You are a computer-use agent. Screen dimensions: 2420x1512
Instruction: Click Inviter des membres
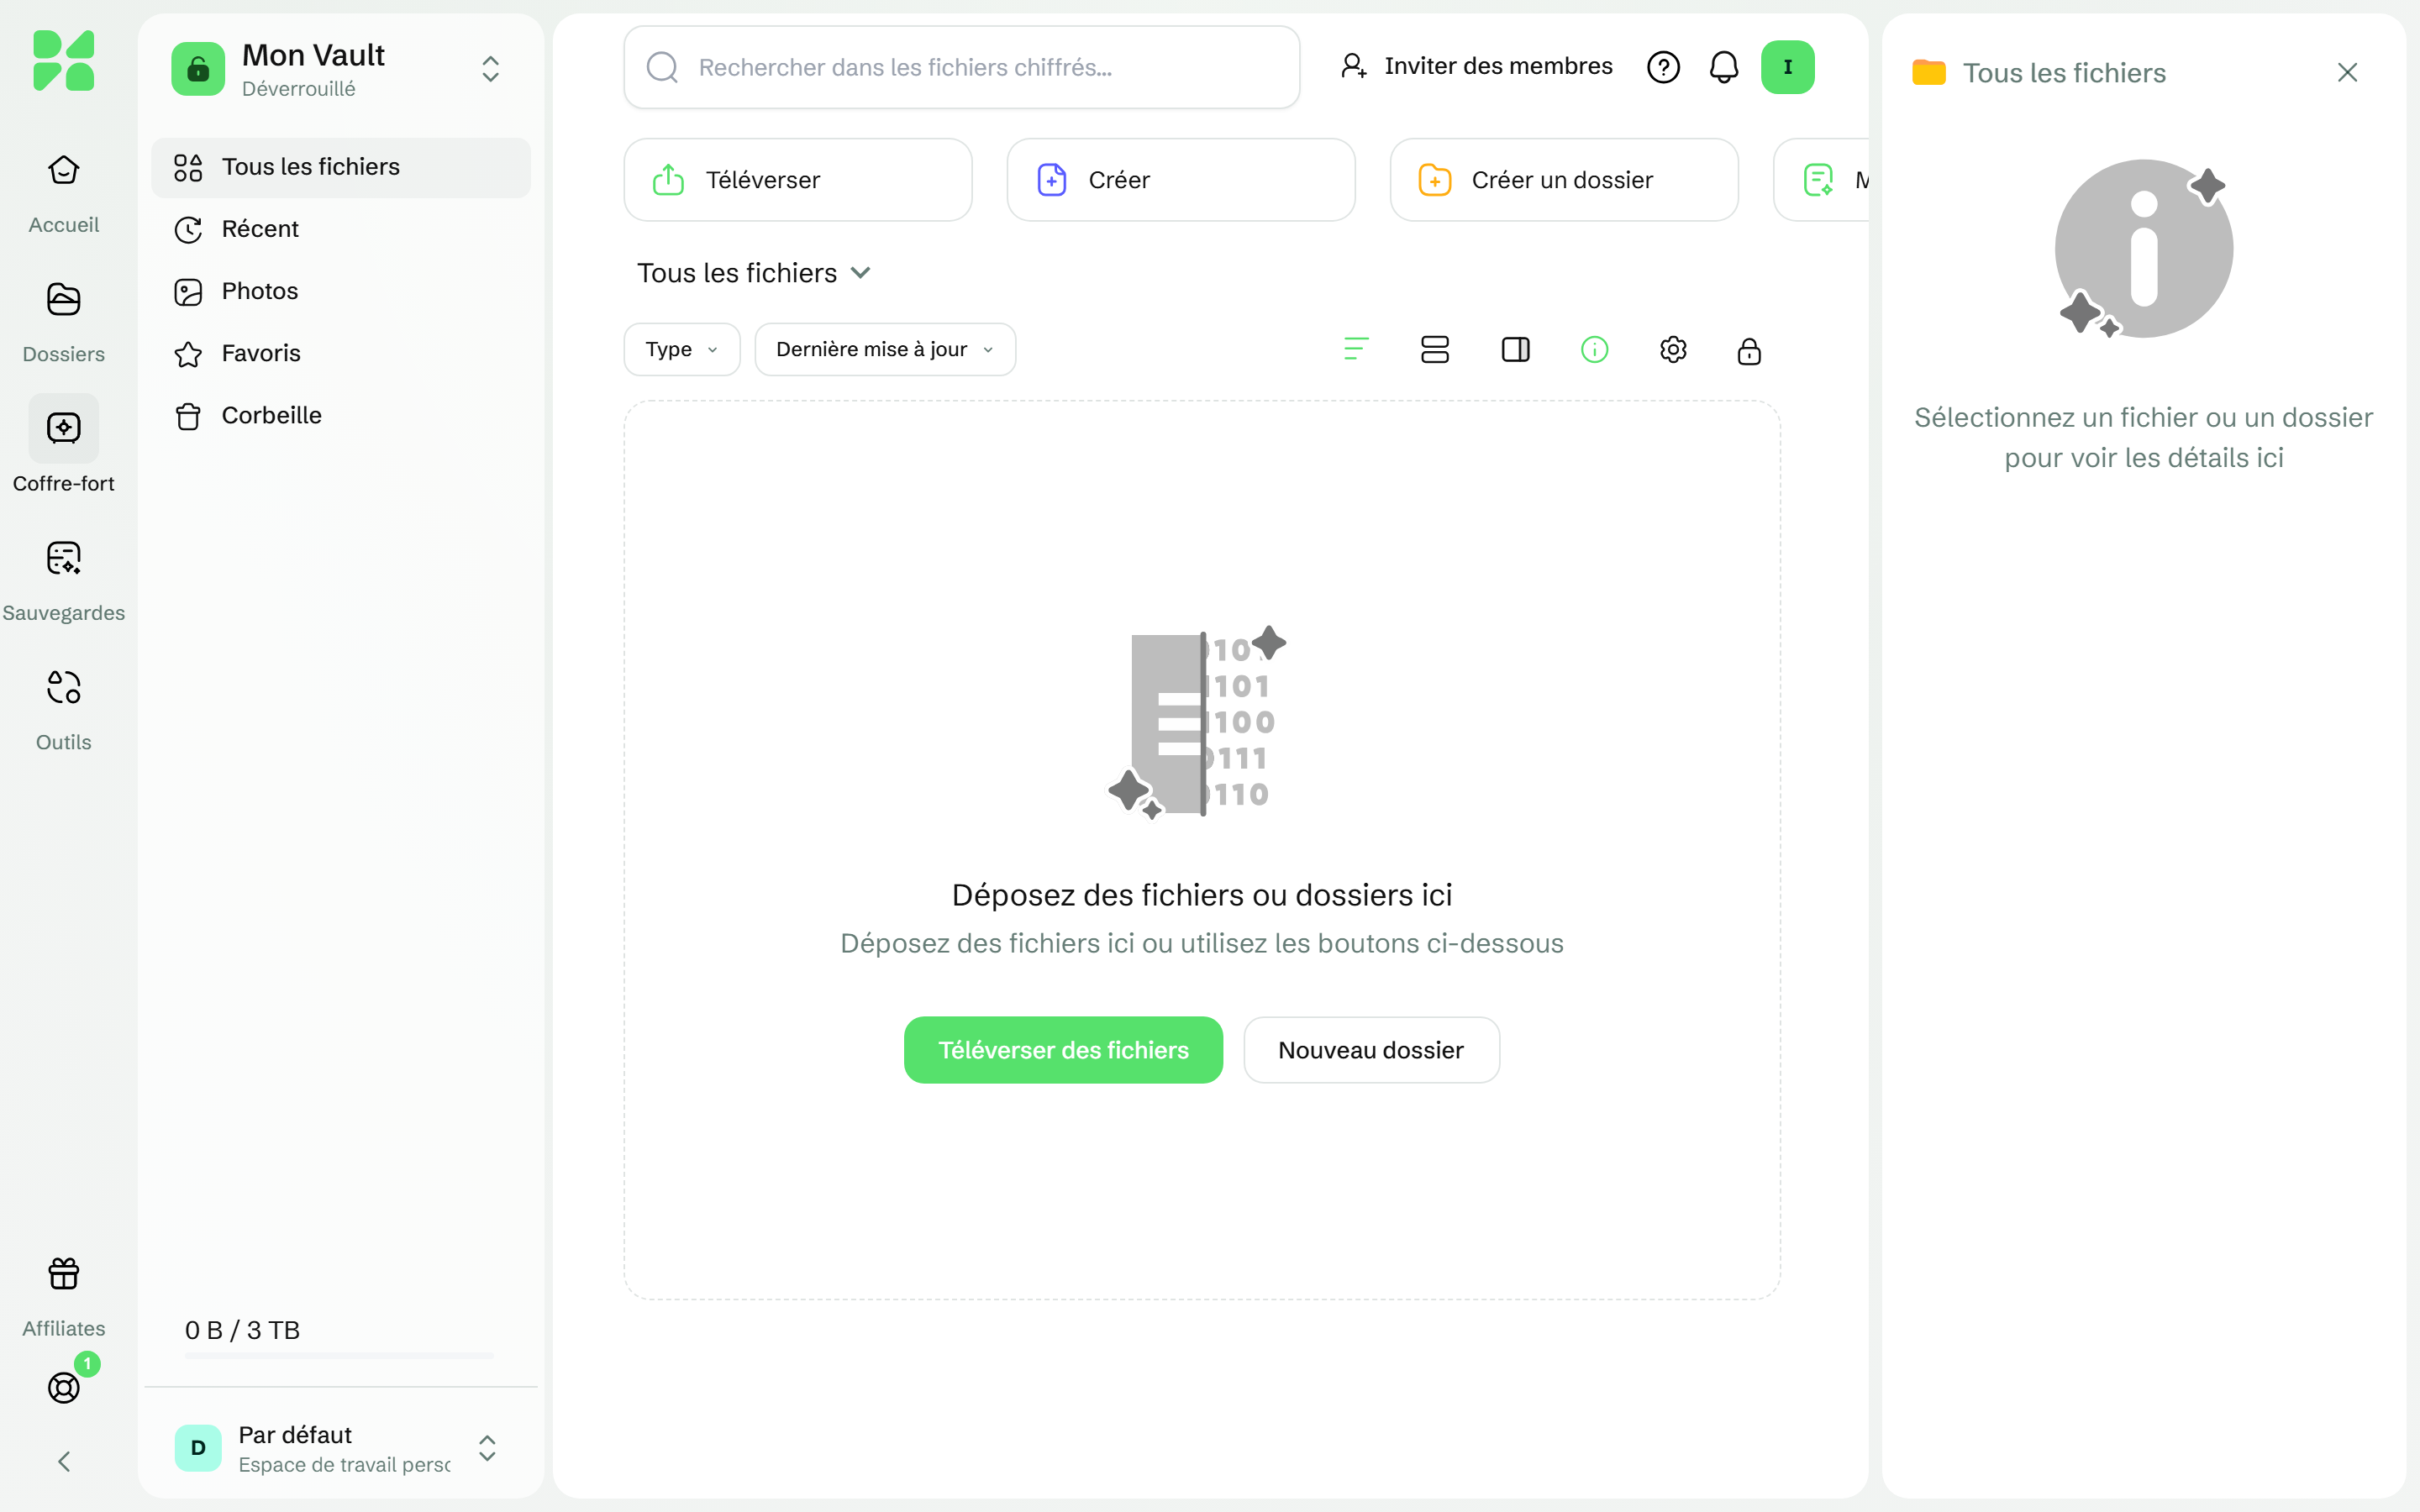[x=1476, y=66]
